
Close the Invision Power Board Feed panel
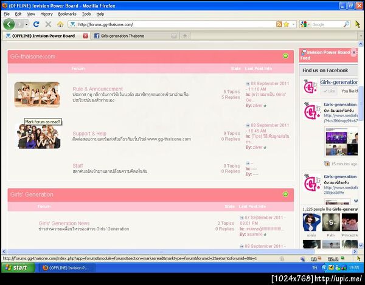tap(354, 52)
